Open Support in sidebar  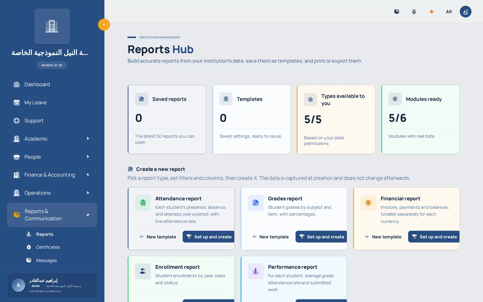click(52, 121)
